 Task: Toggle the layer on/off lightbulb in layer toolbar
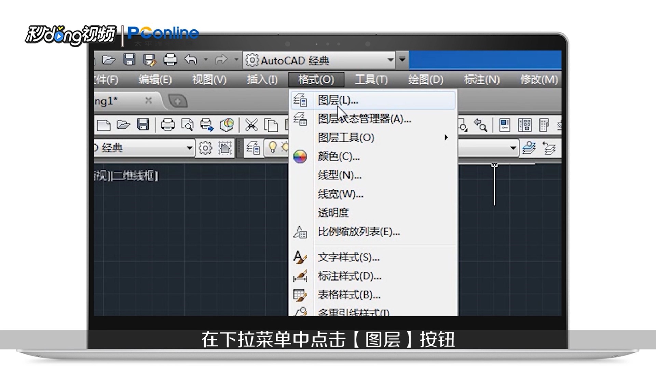272,148
